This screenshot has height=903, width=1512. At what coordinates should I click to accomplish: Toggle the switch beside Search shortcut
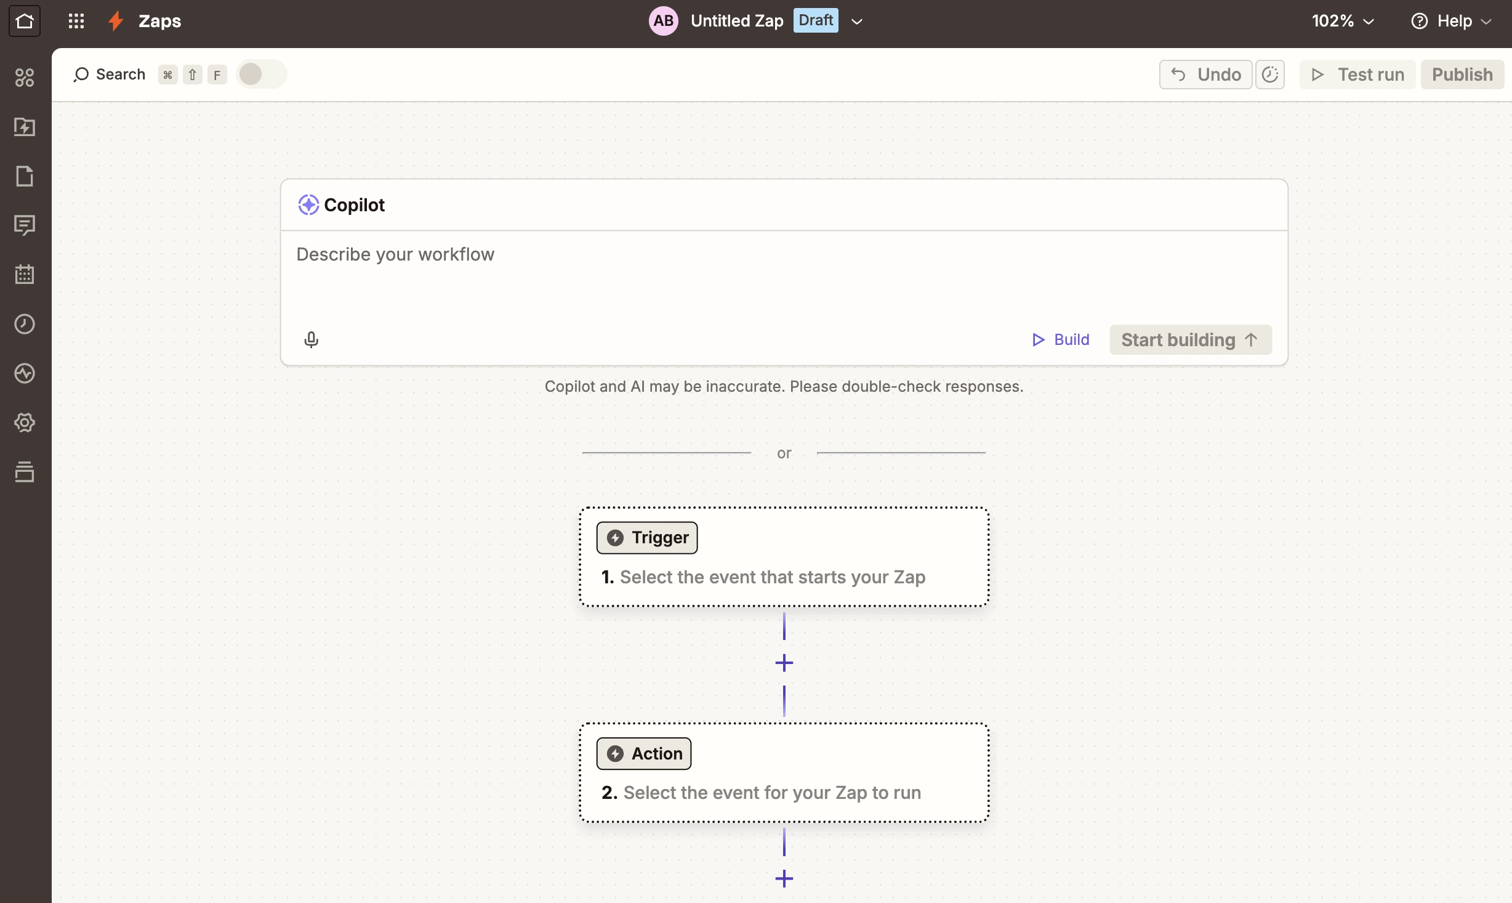pyautogui.click(x=262, y=75)
